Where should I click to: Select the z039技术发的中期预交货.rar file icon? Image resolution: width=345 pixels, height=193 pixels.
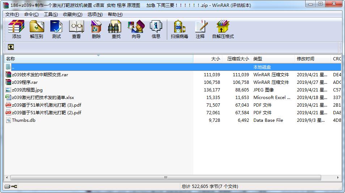pyautogui.click(x=8, y=75)
